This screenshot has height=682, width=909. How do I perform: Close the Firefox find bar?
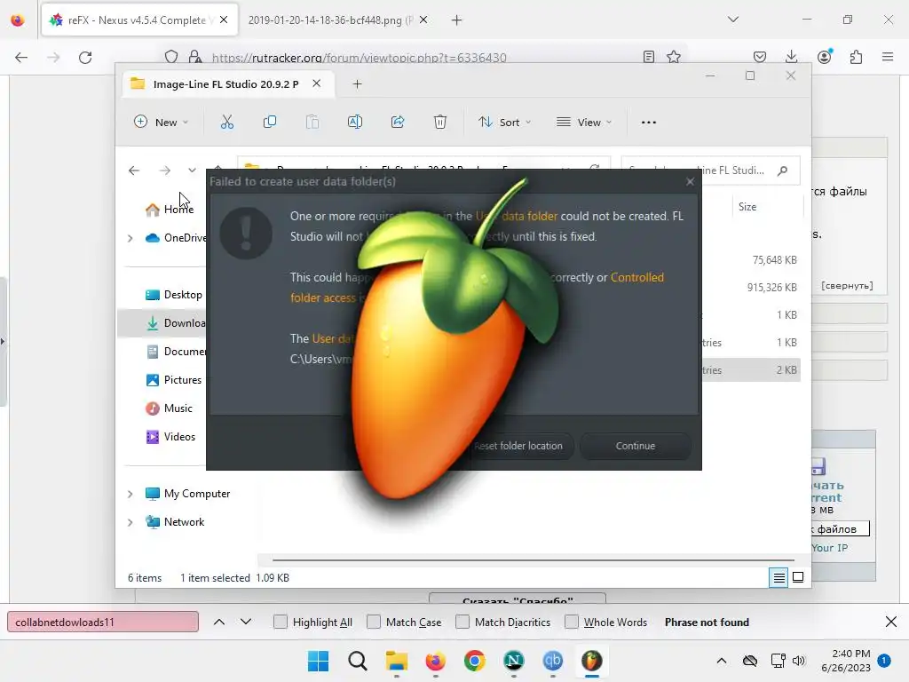891,622
